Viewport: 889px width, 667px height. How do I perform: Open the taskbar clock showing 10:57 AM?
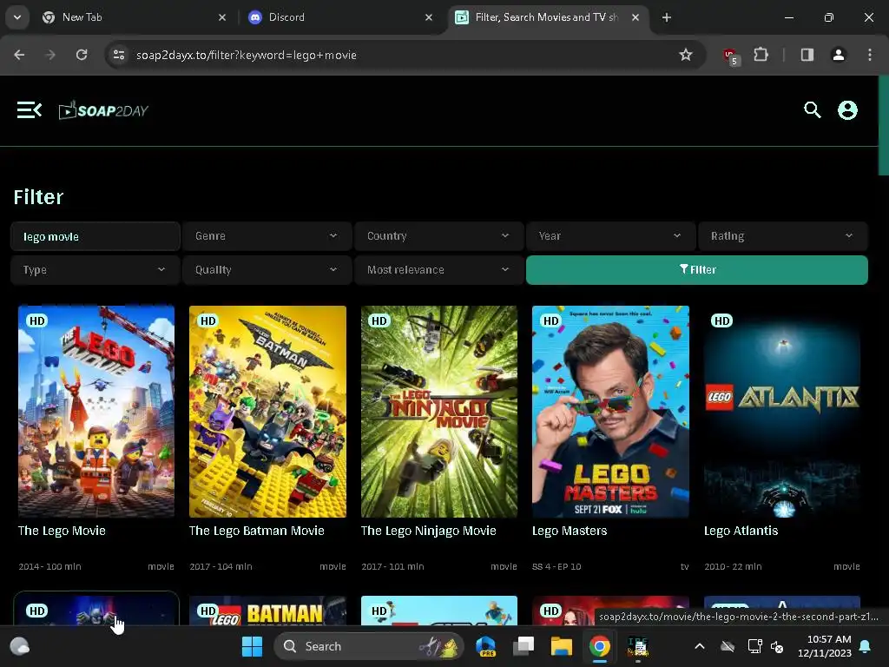pyautogui.click(x=825, y=646)
